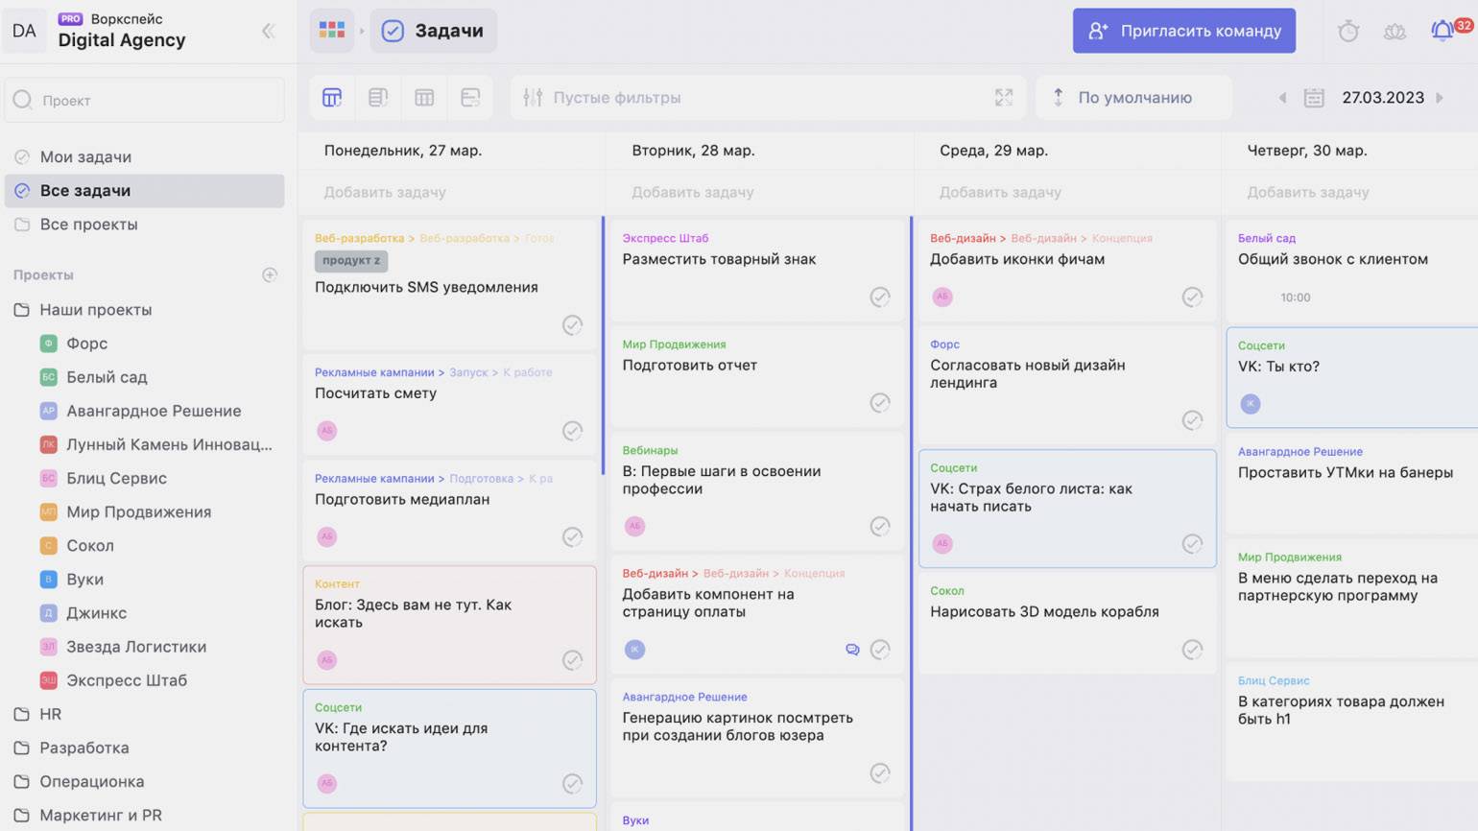The width and height of the screenshot is (1478, 831).
Task: Open the 'По умолчанию' sort dropdown
Action: click(1132, 98)
